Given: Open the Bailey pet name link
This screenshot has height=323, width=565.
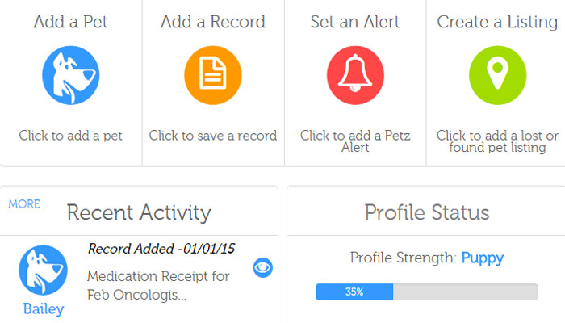Looking at the screenshot, I should [x=43, y=308].
